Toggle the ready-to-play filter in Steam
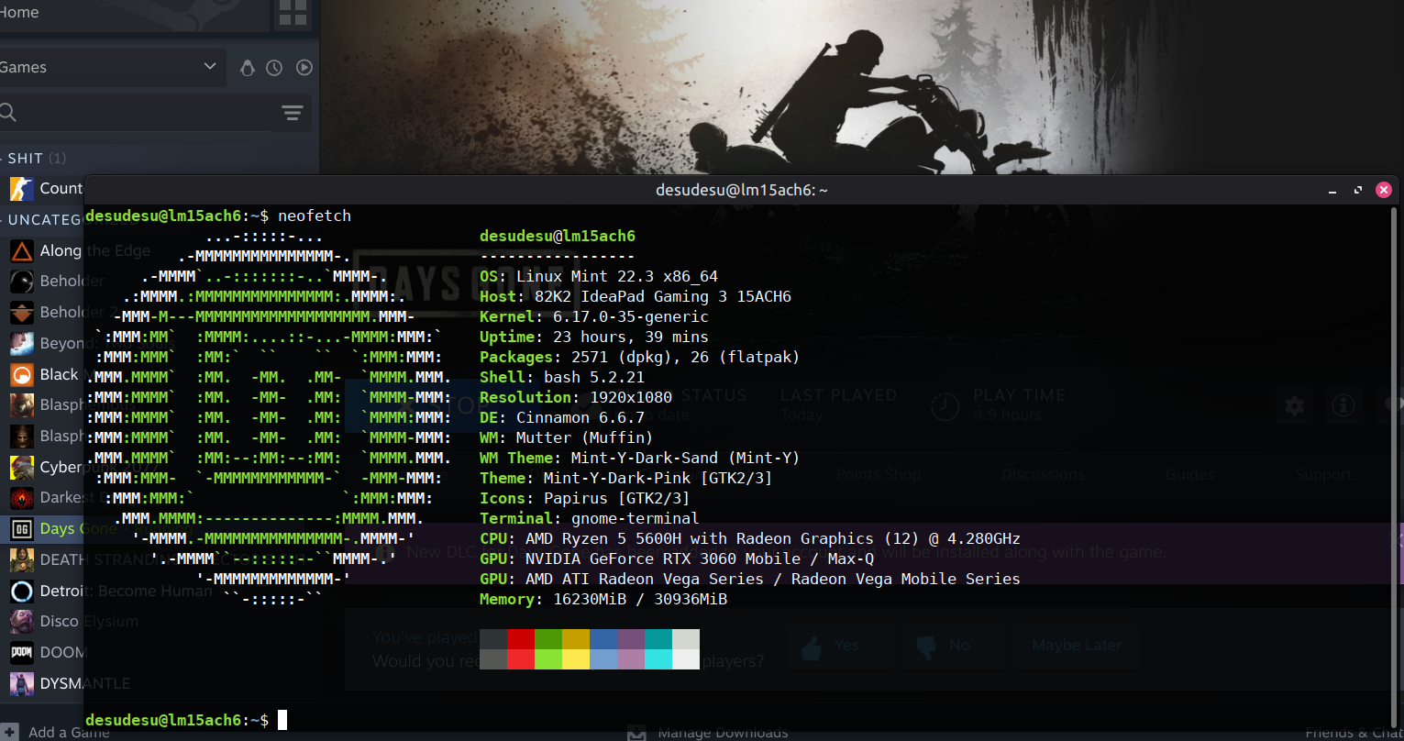 click(x=305, y=68)
